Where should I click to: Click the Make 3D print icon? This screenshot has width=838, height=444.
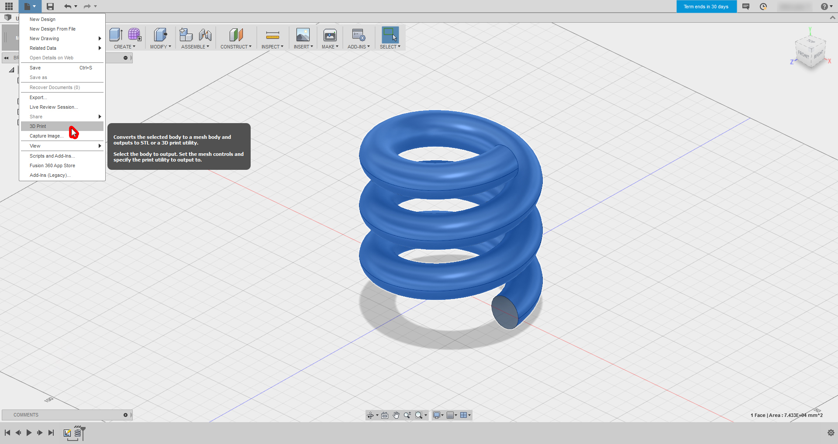pyautogui.click(x=330, y=35)
